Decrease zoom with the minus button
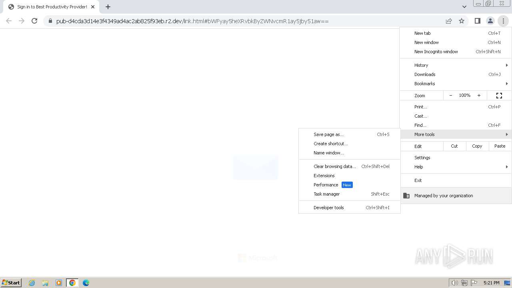512x288 pixels. [451, 95]
